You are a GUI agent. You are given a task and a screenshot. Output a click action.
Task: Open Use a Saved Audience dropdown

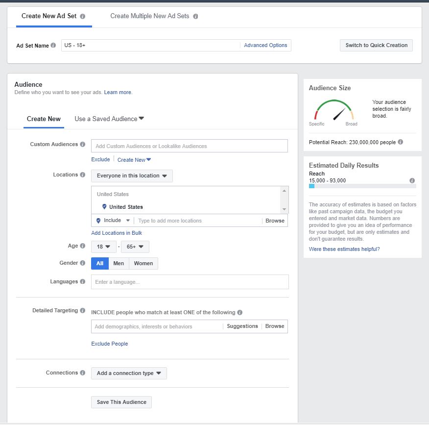[x=109, y=119]
